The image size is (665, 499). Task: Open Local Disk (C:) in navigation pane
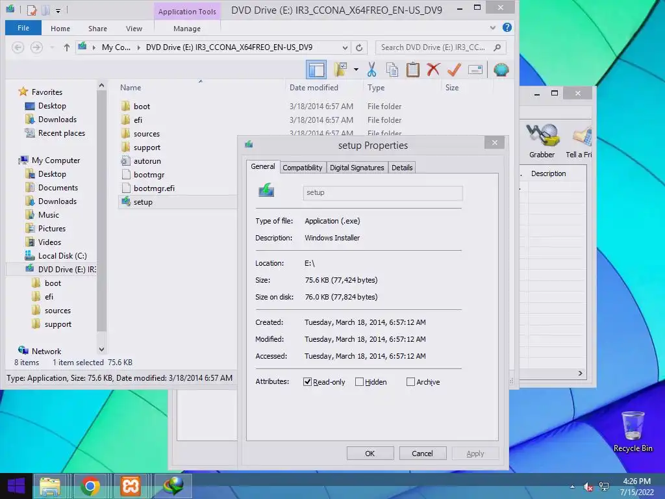point(62,256)
